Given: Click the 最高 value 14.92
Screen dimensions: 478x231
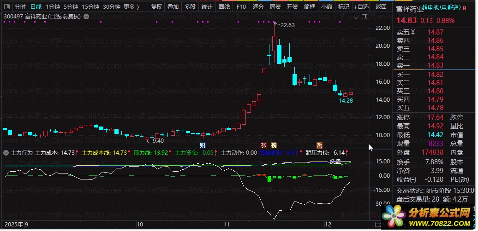Looking at the screenshot, I should [x=436, y=126].
